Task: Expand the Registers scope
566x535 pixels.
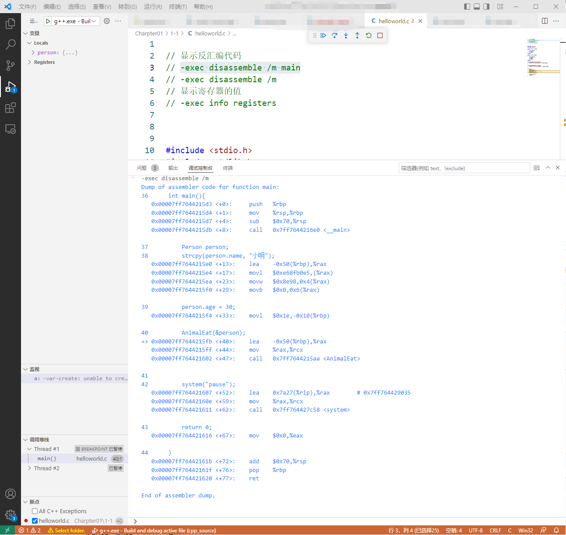Action: (x=74, y=62)
